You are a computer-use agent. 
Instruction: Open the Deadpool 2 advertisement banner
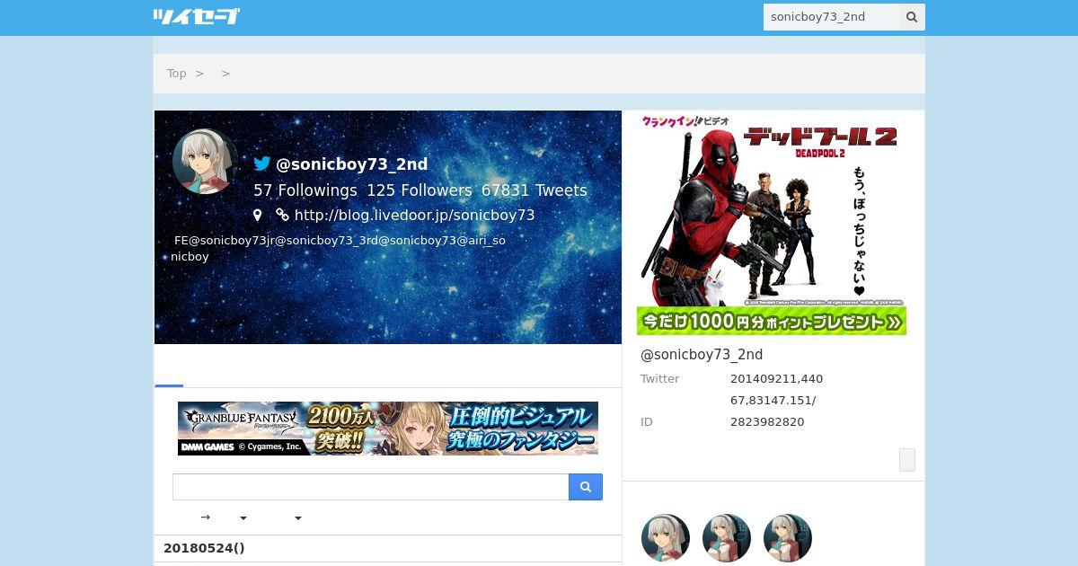tap(772, 223)
